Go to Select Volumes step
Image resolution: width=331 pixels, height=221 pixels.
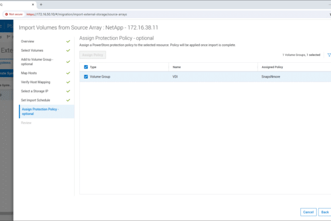(32, 50)
